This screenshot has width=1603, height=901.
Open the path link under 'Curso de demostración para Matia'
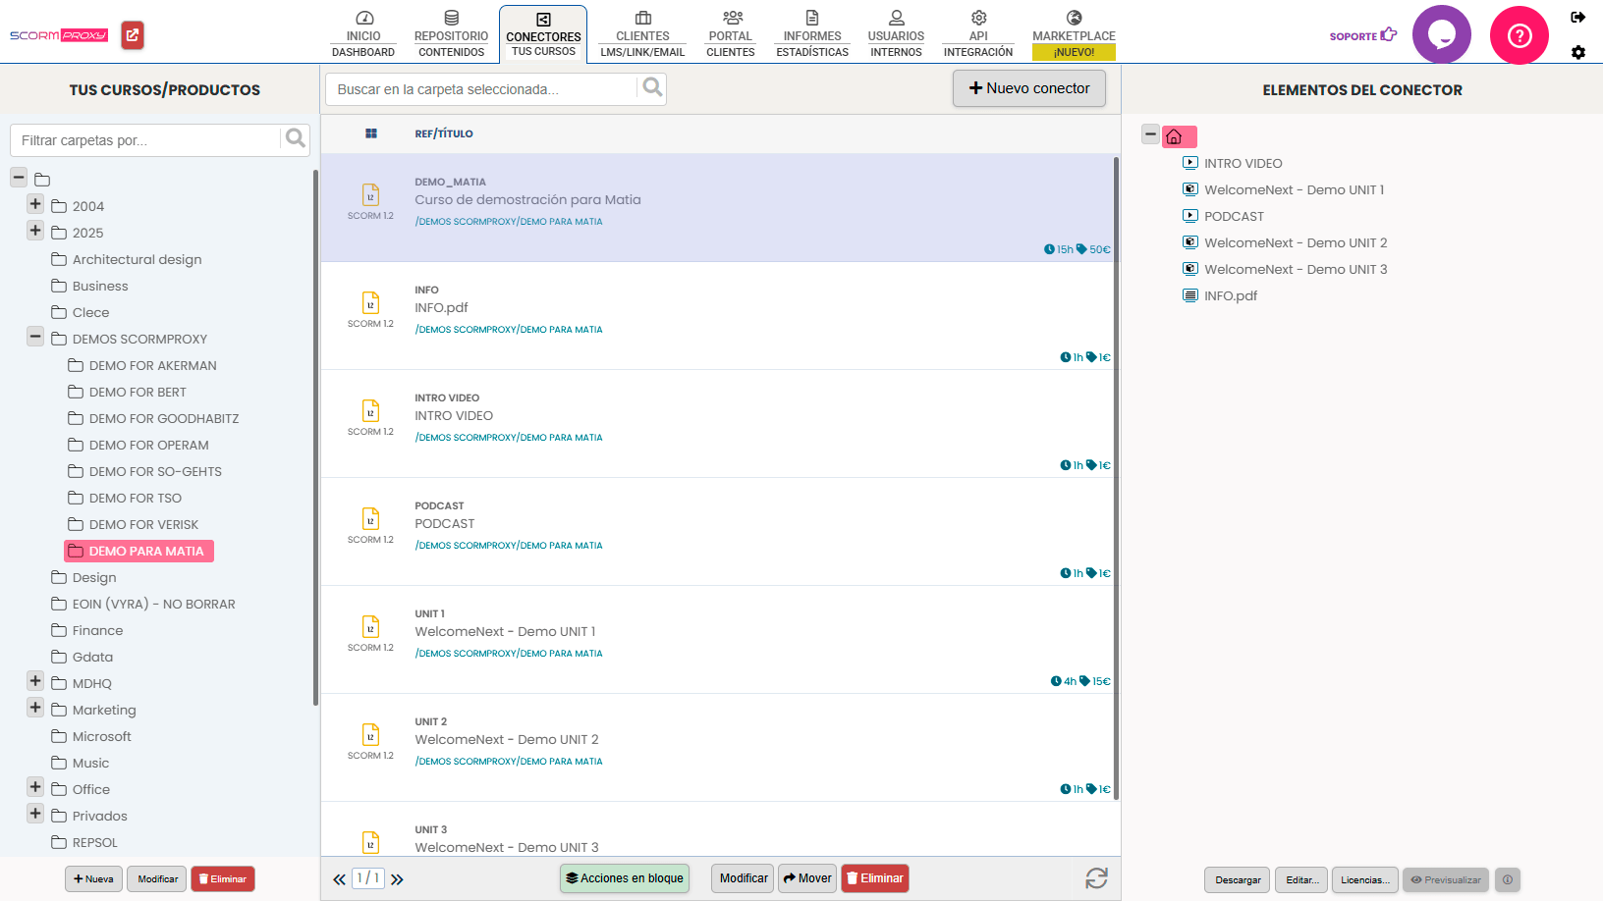509,222
